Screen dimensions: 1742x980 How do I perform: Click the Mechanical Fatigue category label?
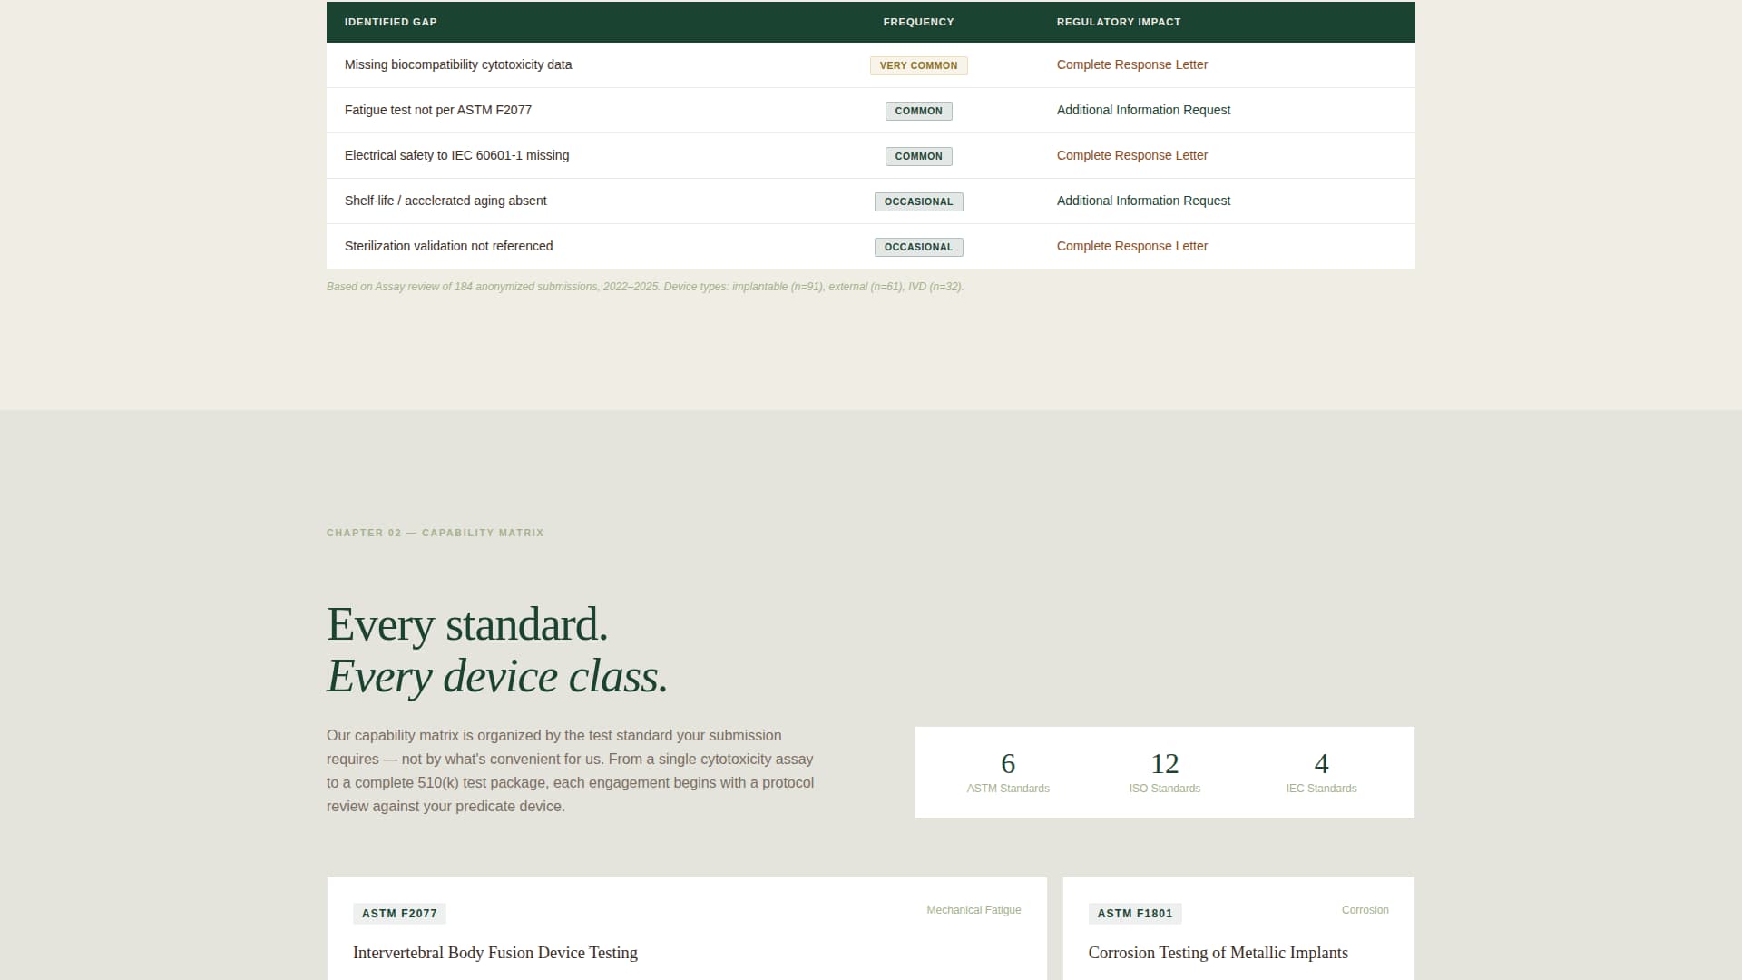973,909
